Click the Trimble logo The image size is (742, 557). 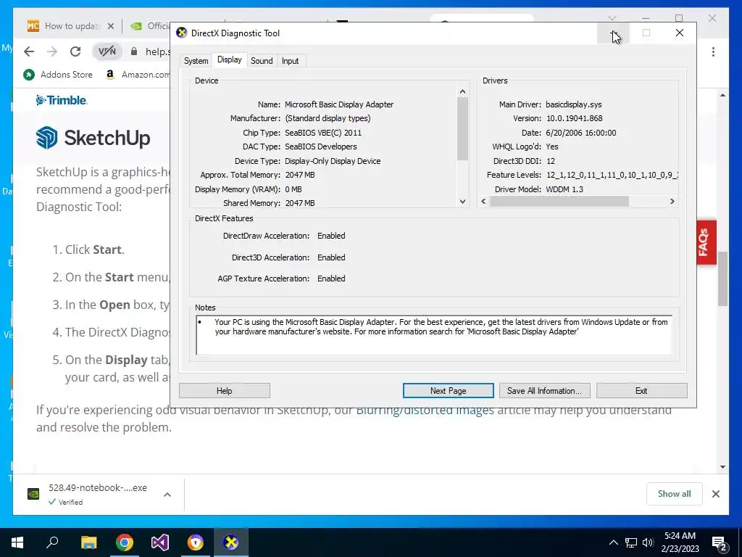[x=62, y=100]
